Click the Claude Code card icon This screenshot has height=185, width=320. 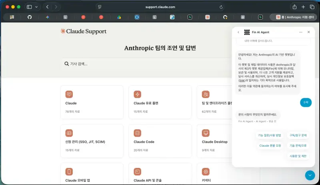[137, 133]
